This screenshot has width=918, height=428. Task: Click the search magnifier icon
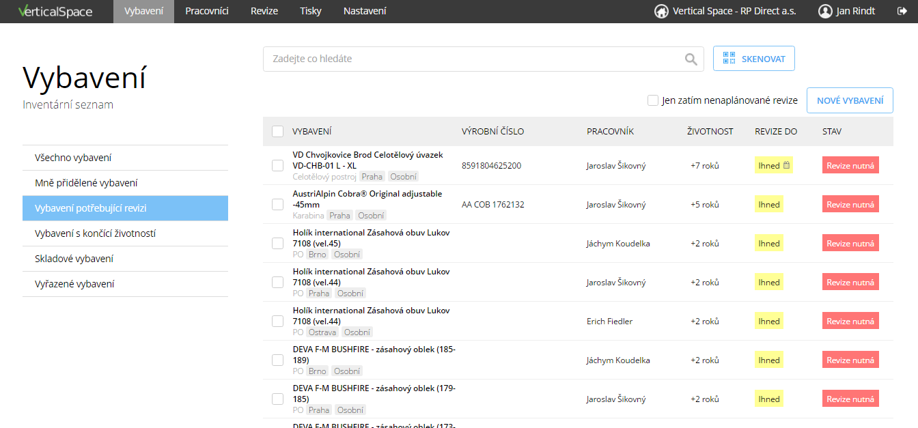coord(691,59)
